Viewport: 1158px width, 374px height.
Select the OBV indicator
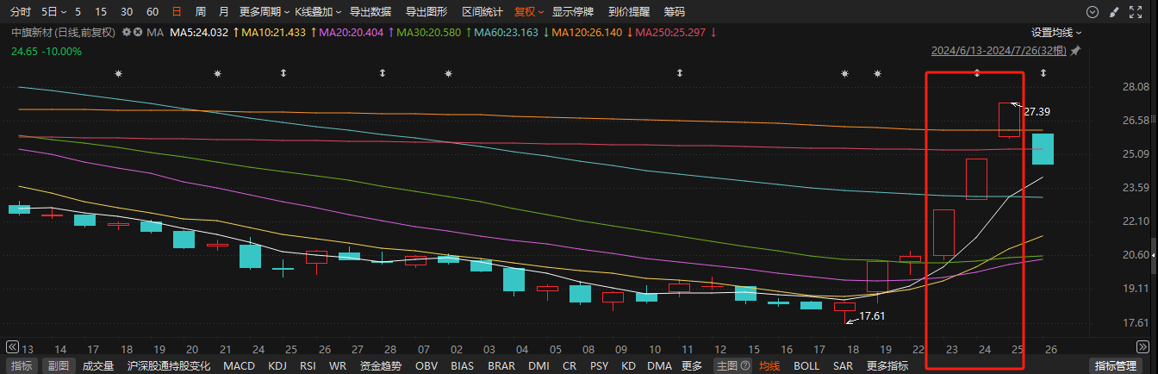[x=426, y=365]
